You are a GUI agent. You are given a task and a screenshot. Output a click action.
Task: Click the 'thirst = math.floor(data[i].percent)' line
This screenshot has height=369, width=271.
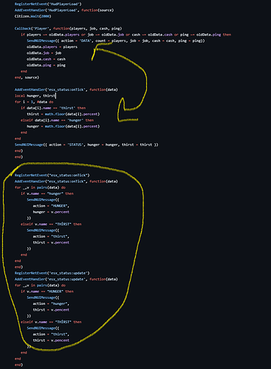(x=64, y=114)
